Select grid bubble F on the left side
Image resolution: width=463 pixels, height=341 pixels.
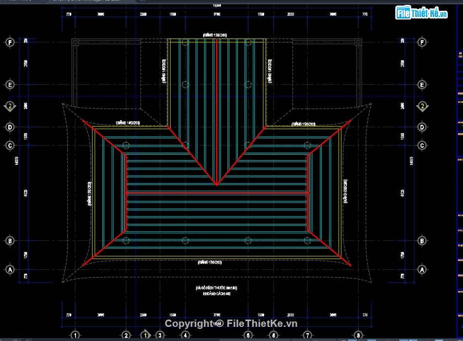click(x=10, y=42)
